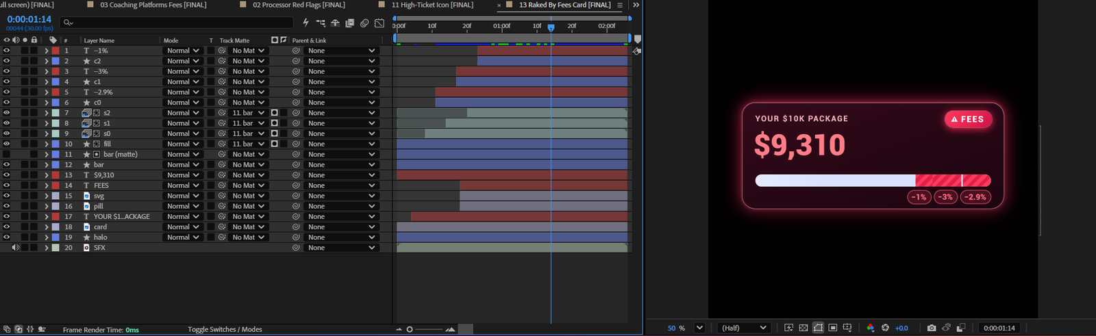Click the In/Out/Duration pane braces icon
This screenshot has width=1096, height=336.
pyautogui.click(x=30, y=329)
